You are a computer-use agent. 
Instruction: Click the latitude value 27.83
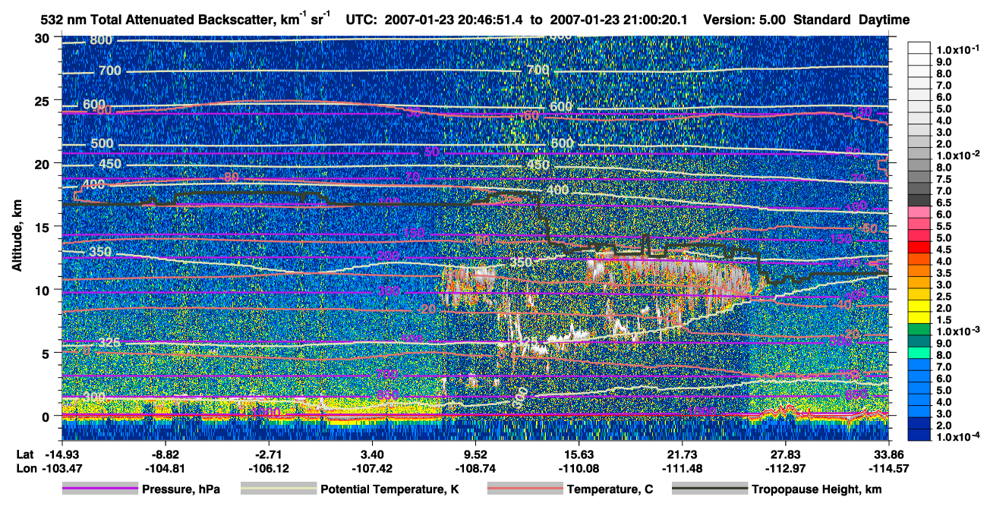point(785,454)
